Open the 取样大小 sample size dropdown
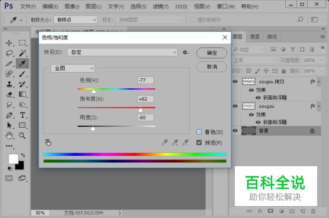The height and width of the screenshot is (218, 329). [x=76, y=19]
